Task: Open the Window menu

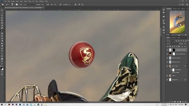Action: point(41,1)
